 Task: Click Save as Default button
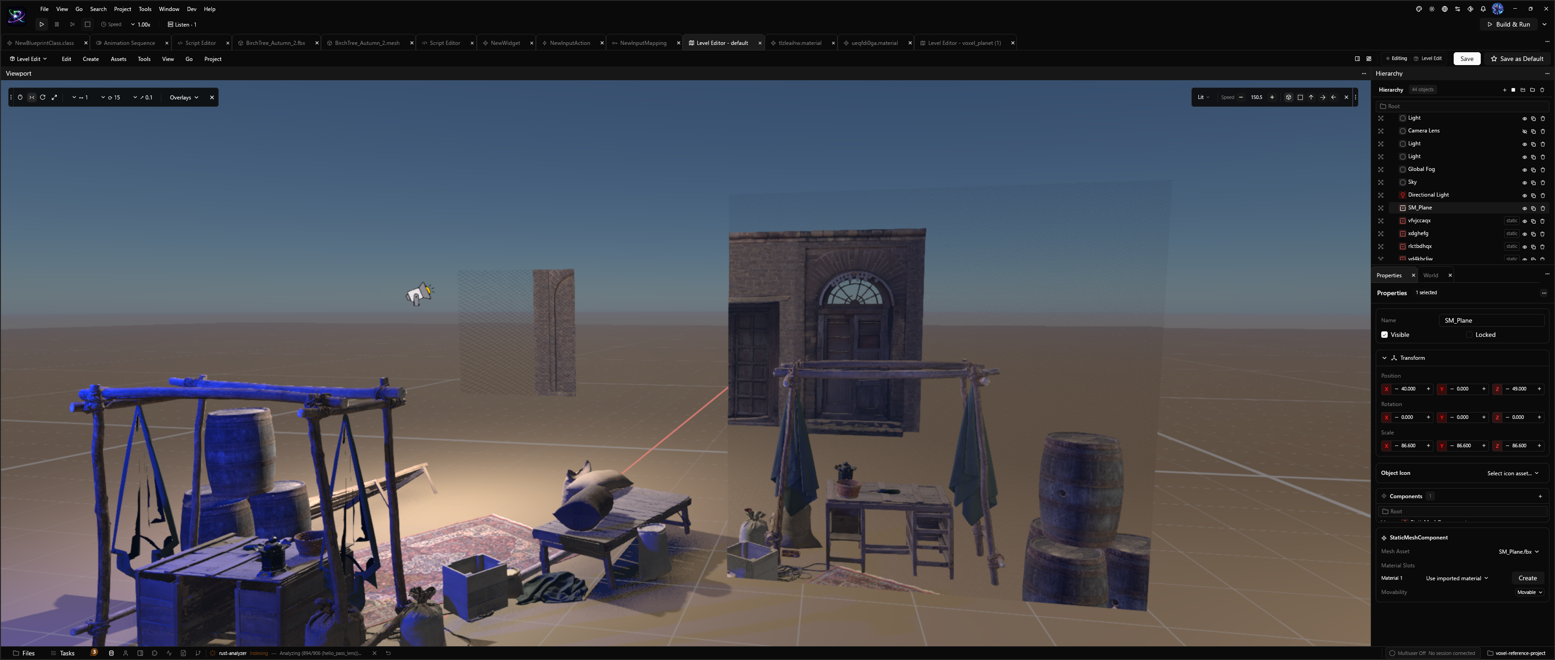tap(1517, 59)
